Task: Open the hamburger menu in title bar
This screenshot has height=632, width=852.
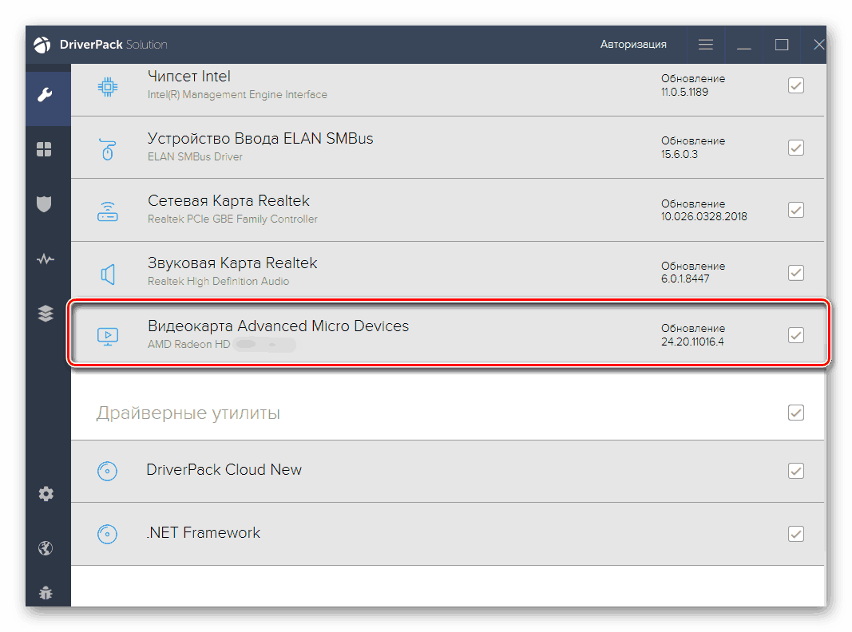Action: [x=706, y=45]
